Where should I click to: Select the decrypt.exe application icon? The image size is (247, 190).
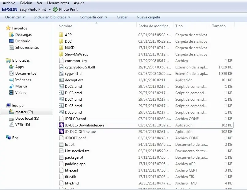tap(61, 80)
